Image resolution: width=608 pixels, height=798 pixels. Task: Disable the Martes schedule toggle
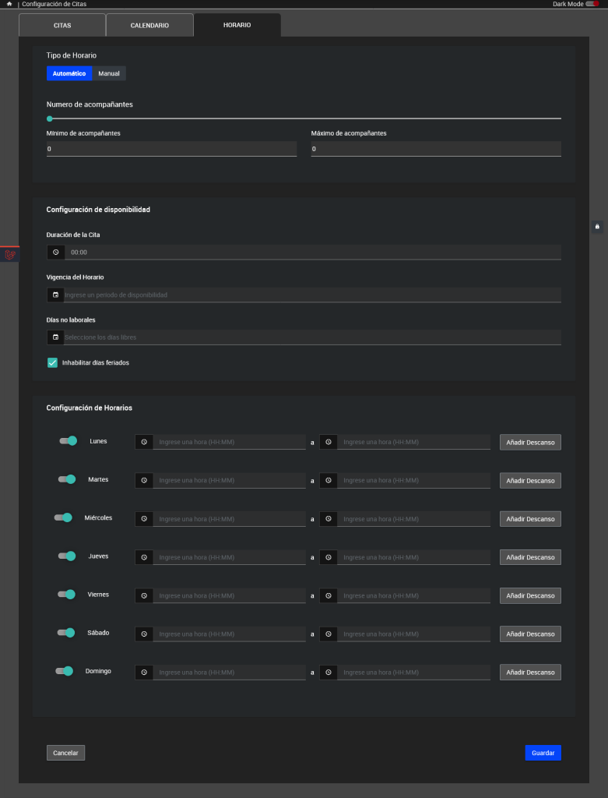(67, 479)
